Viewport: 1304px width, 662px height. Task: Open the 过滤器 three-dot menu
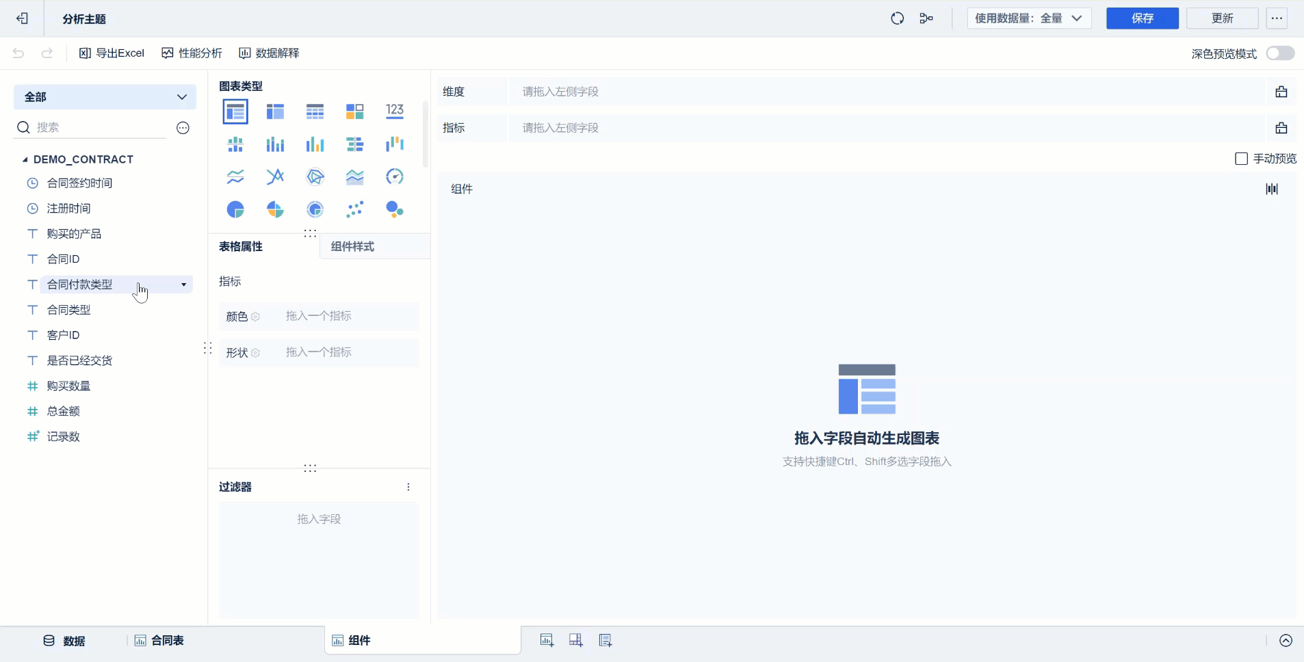pyautogui.click(x=408, y=487)
